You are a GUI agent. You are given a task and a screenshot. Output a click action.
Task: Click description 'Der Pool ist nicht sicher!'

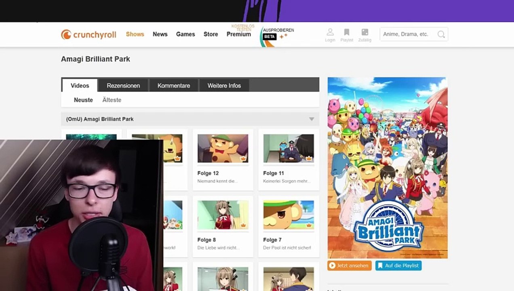click(x=287, y=248)
